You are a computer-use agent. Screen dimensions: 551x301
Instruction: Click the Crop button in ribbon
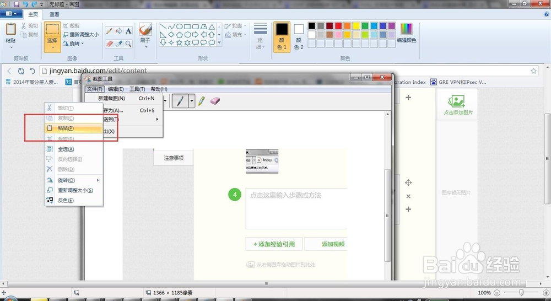point(71,26)
